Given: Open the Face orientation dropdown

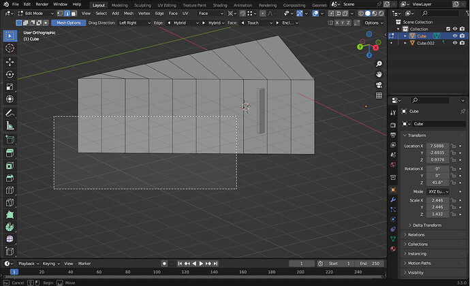Looking at the screenshot, I should tap(210, 13).
